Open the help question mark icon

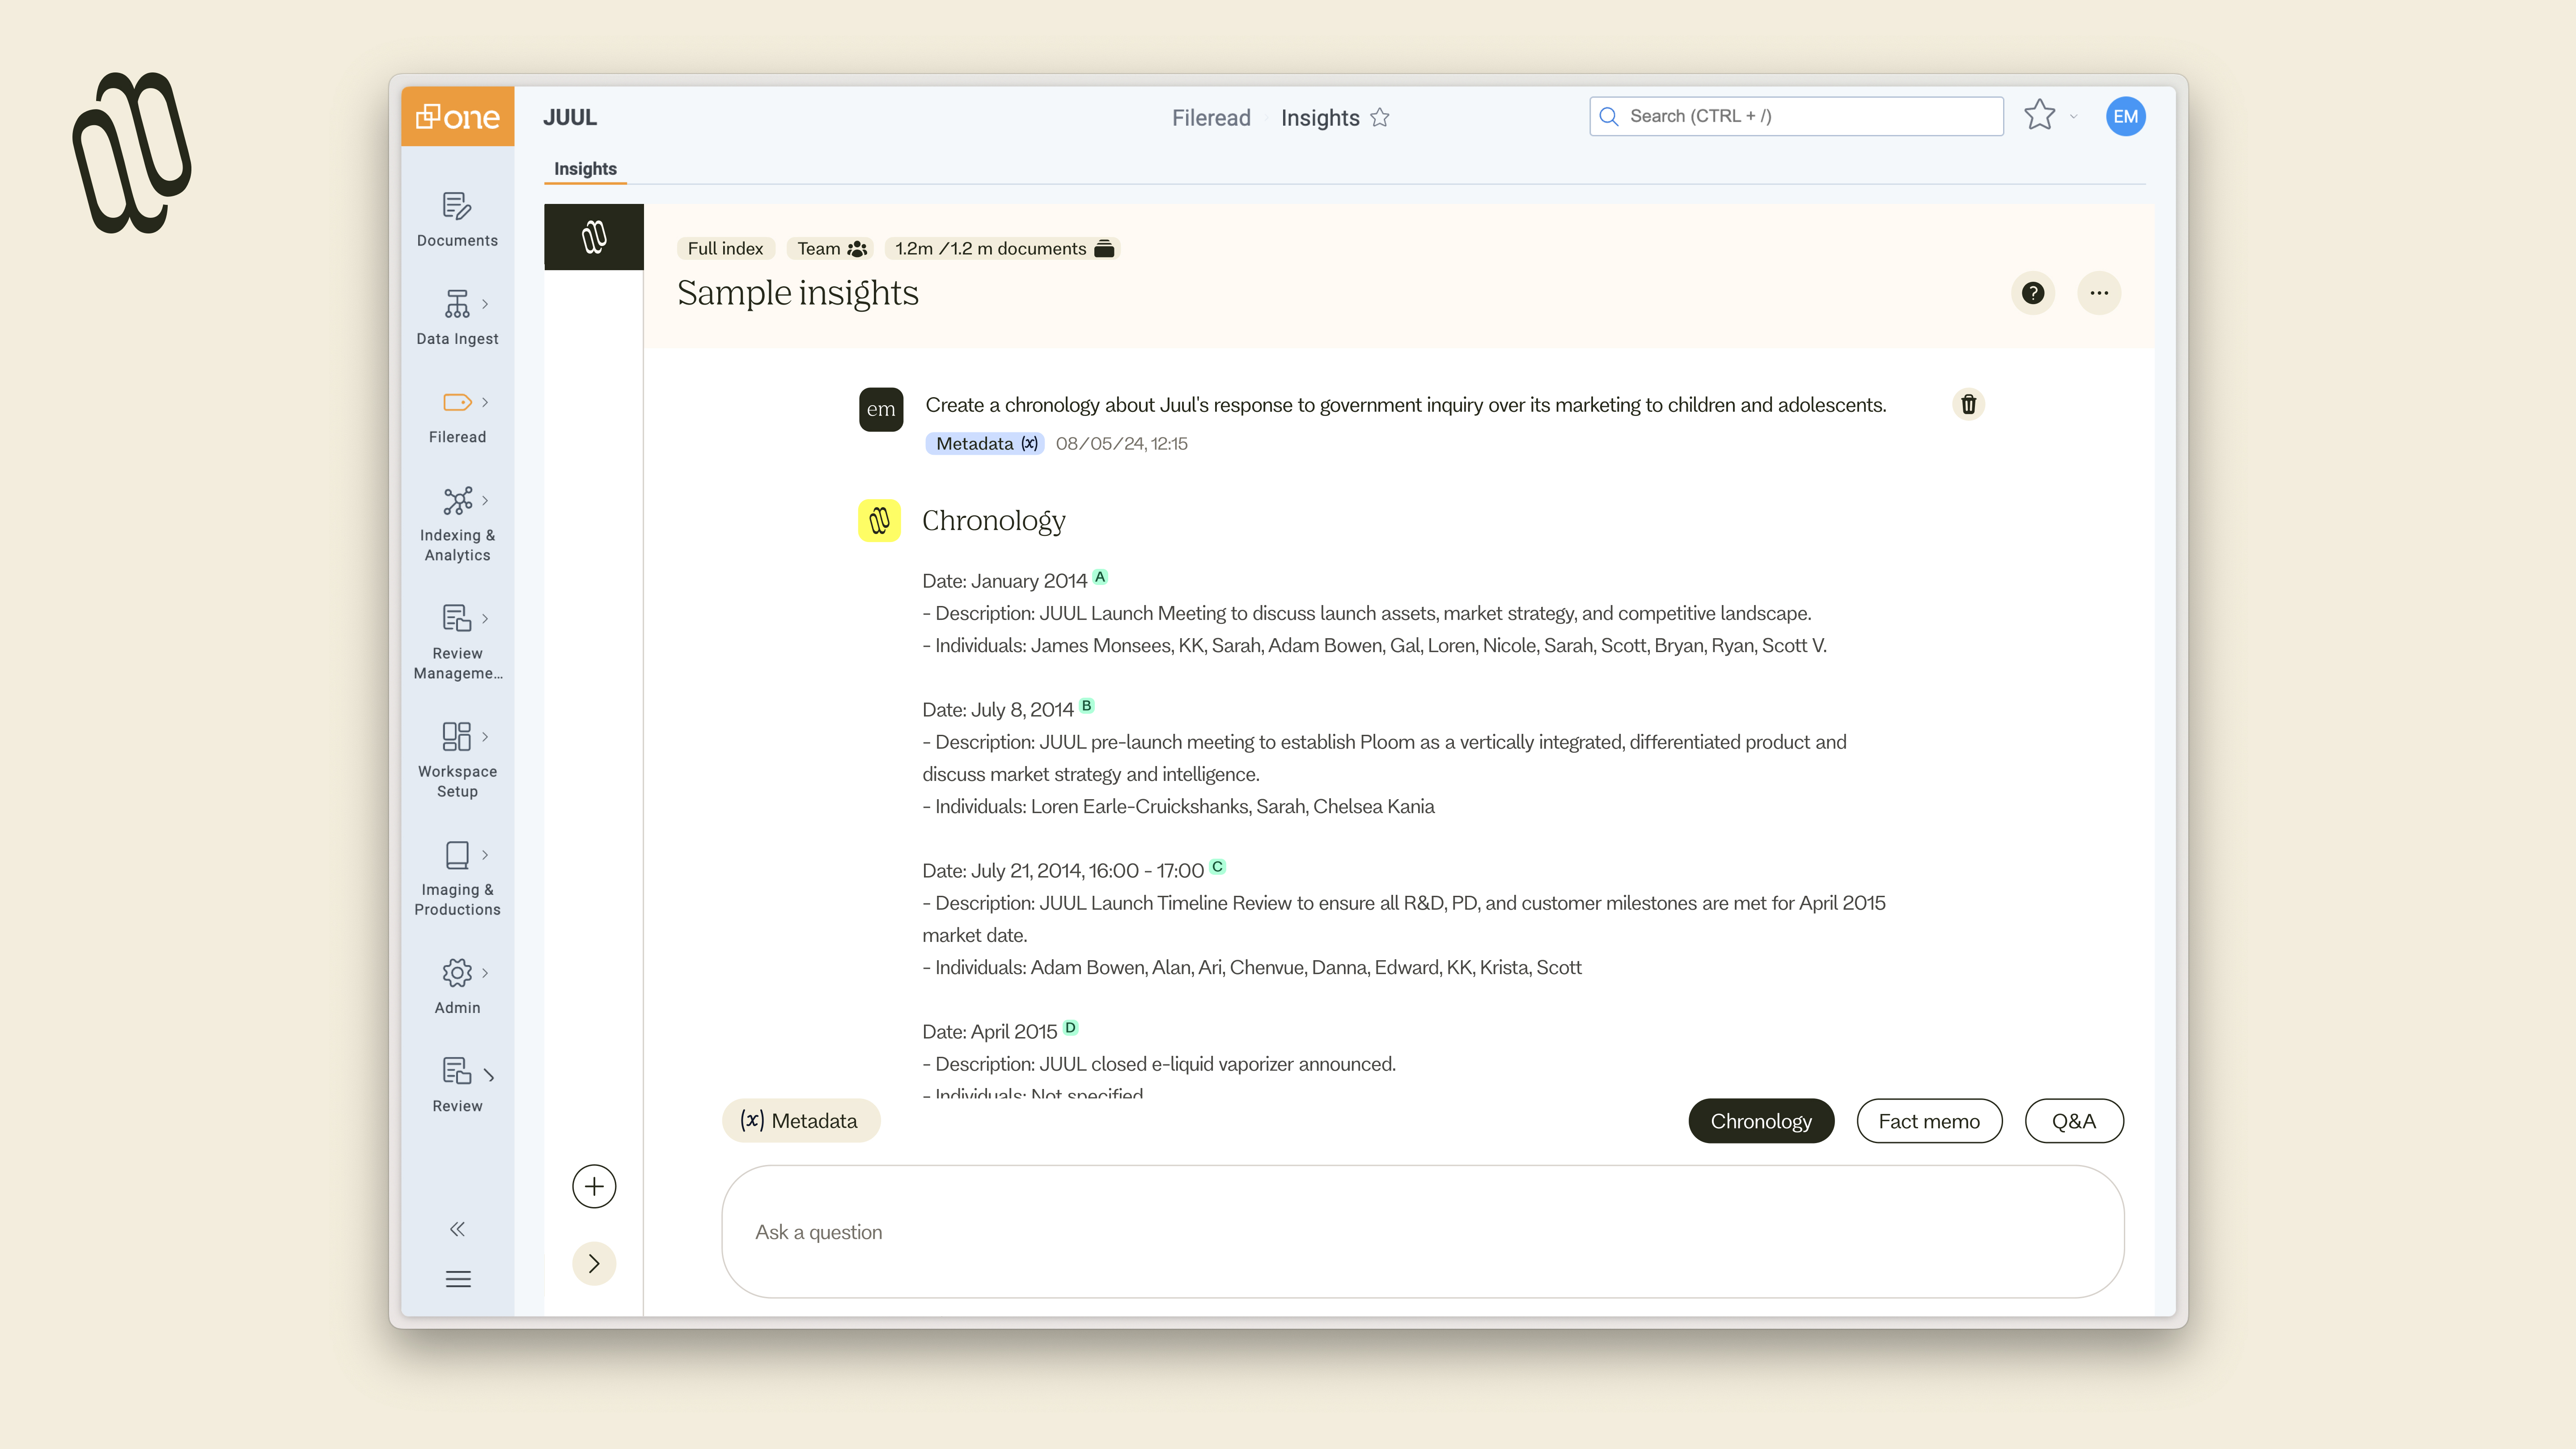coord(2032,293)
